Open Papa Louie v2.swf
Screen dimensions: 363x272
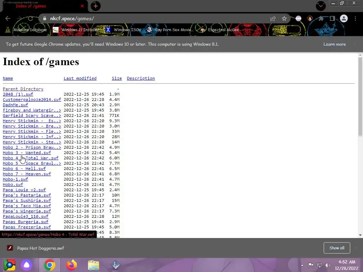point(24,190)
